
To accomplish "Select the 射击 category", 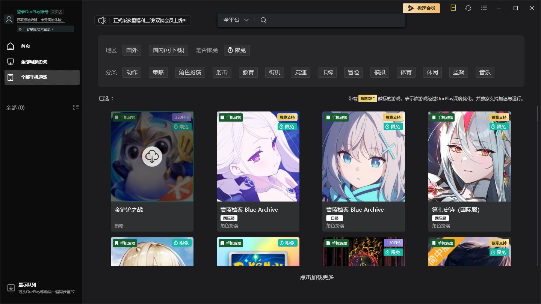I will (x=222, y=72).
